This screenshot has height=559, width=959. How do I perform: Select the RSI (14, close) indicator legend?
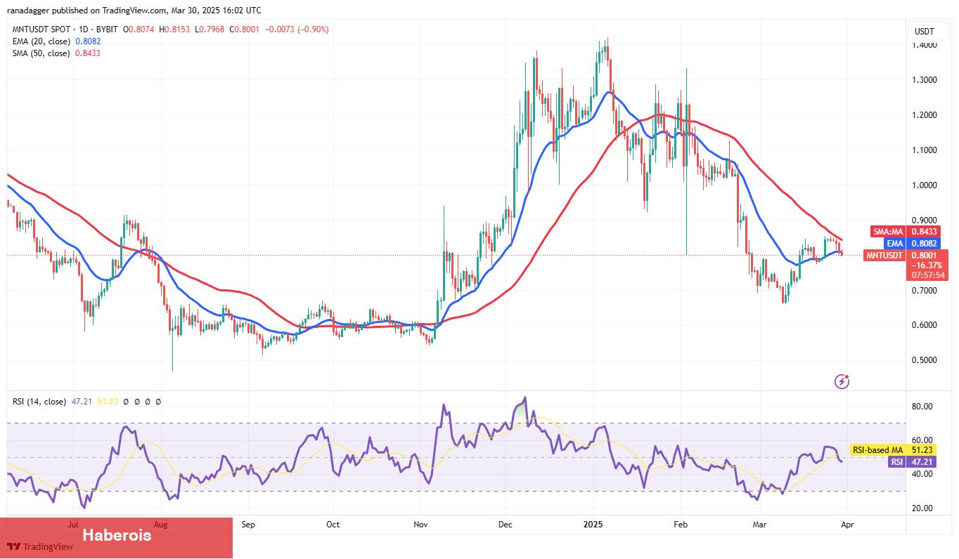(x=39, y=402)
